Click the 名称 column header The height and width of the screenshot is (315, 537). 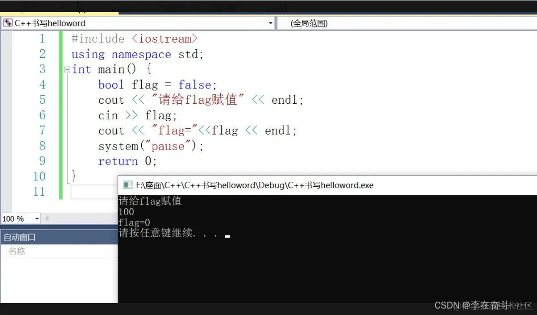tap(17, 251)
